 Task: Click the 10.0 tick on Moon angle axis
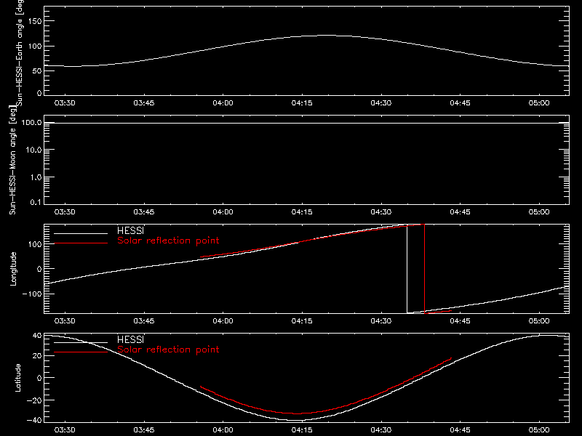click(33, 150)
